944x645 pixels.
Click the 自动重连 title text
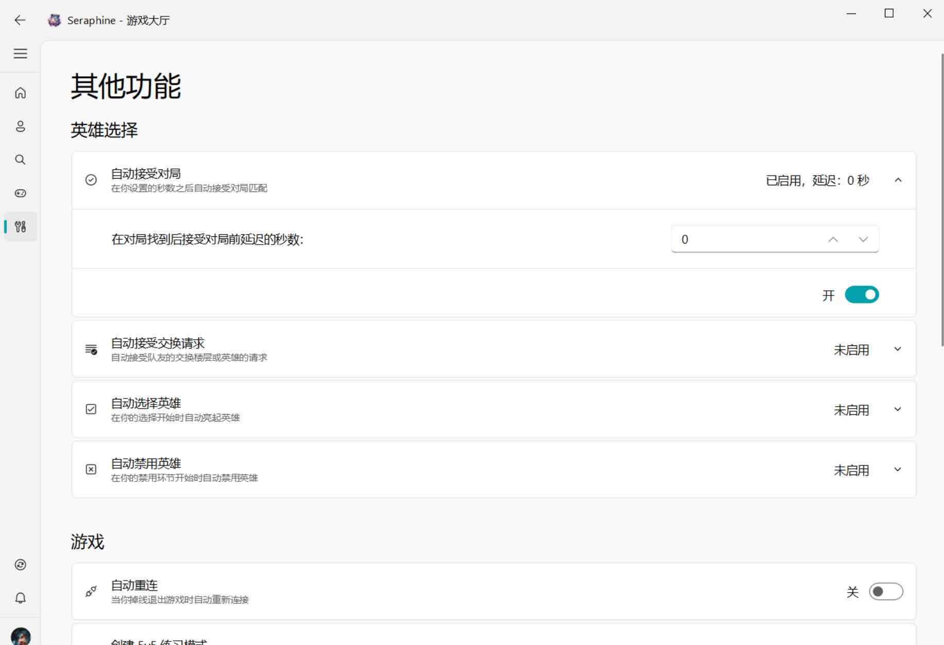(134, 585)
